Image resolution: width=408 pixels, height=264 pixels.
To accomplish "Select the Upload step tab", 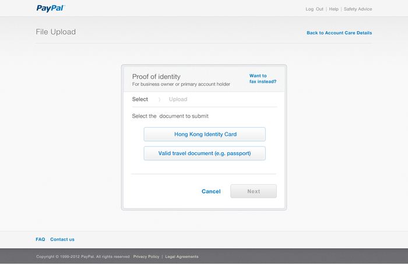I will 178,99.
